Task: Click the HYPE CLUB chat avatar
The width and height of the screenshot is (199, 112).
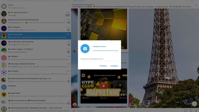Action: [4, 36]
